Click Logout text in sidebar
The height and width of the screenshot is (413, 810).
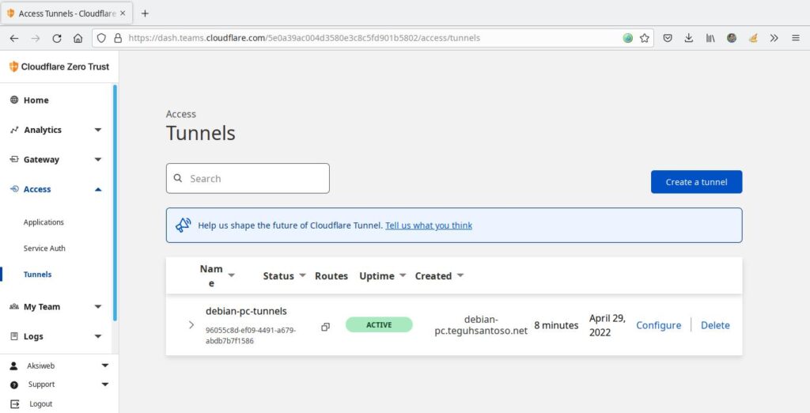(x=41, y=404)
